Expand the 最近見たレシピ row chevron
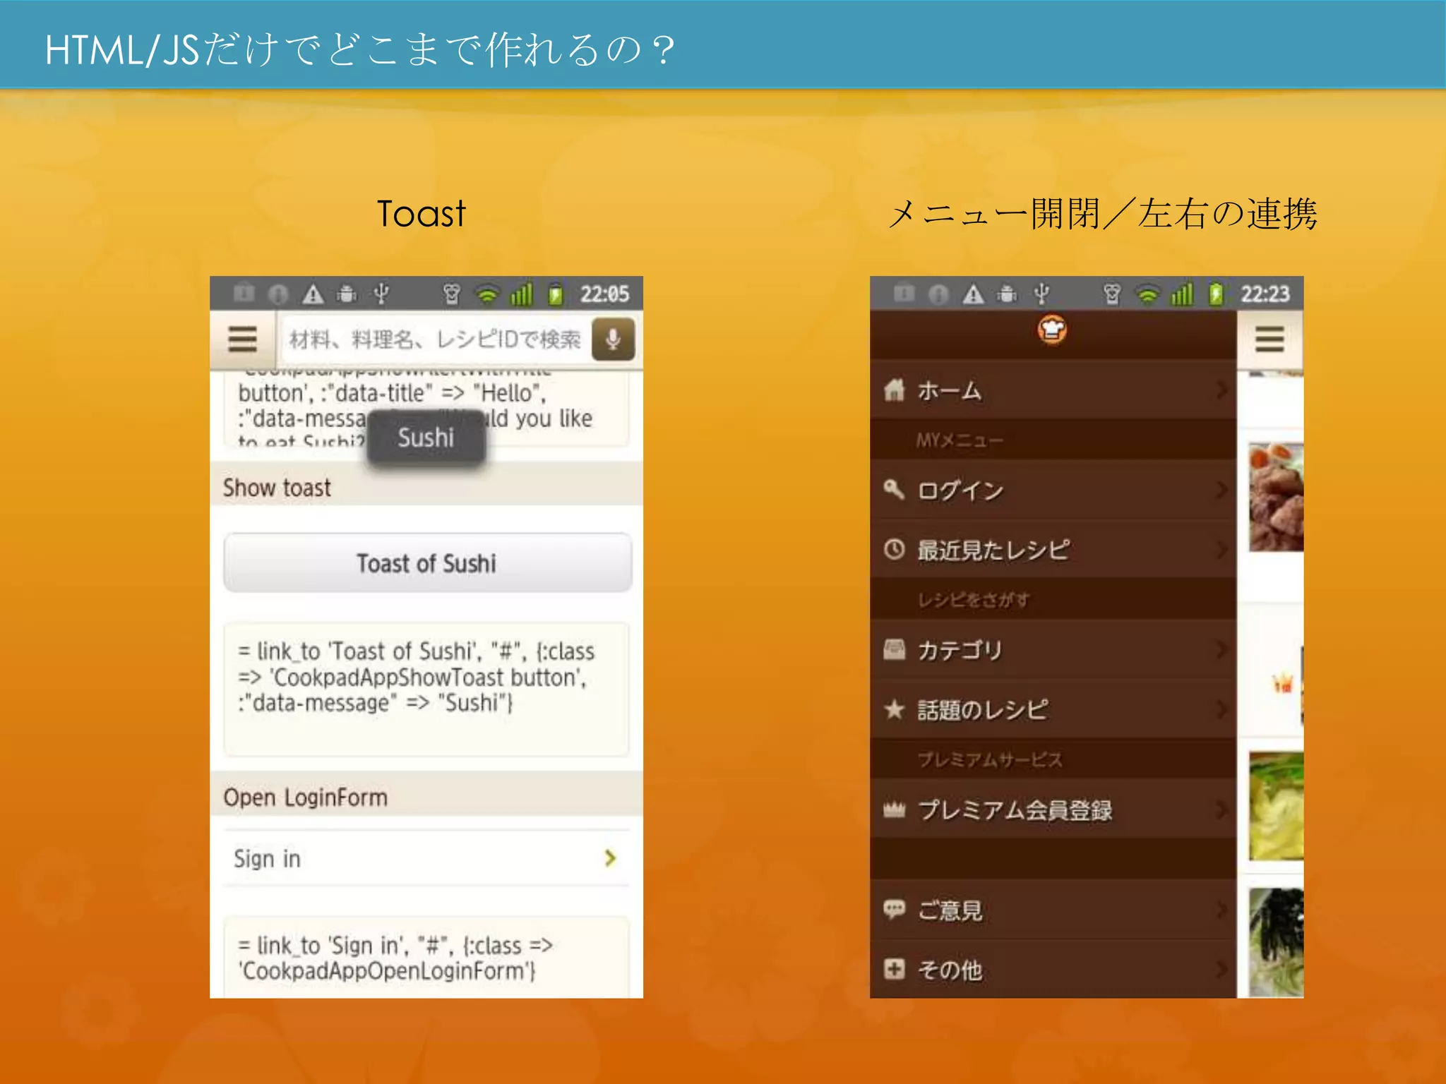This screenshot has height=1084, width=1446. [x=1222, y=549]
